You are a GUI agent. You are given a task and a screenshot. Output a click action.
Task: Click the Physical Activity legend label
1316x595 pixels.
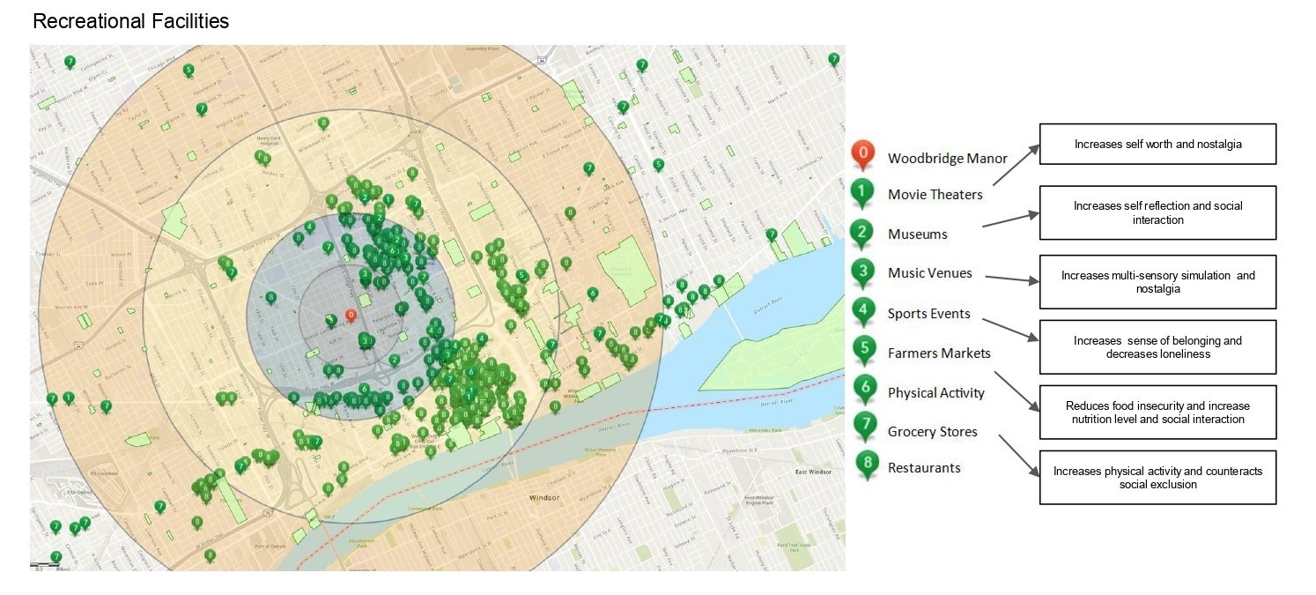[935, 393]
